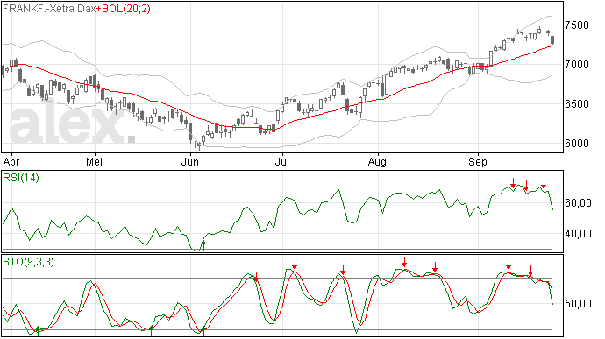Viewport: 605px width, 339px height.
Task: Click the RSI(14) panel label
Action: point(21,178)
